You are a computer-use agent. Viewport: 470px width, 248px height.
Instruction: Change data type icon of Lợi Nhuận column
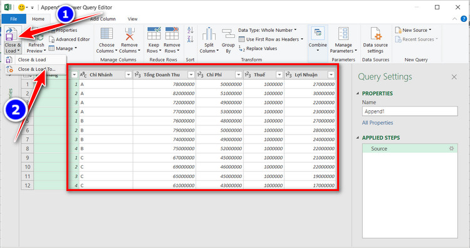tap(289, 75)
